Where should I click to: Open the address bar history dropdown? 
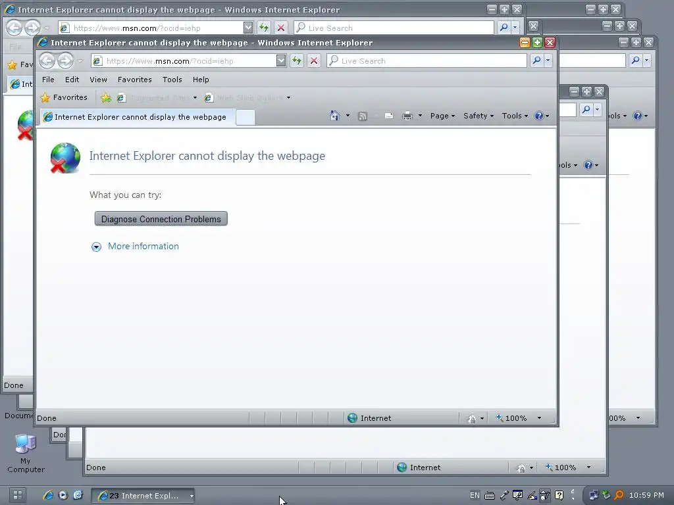pyautogui.click(x=281, y=61)
